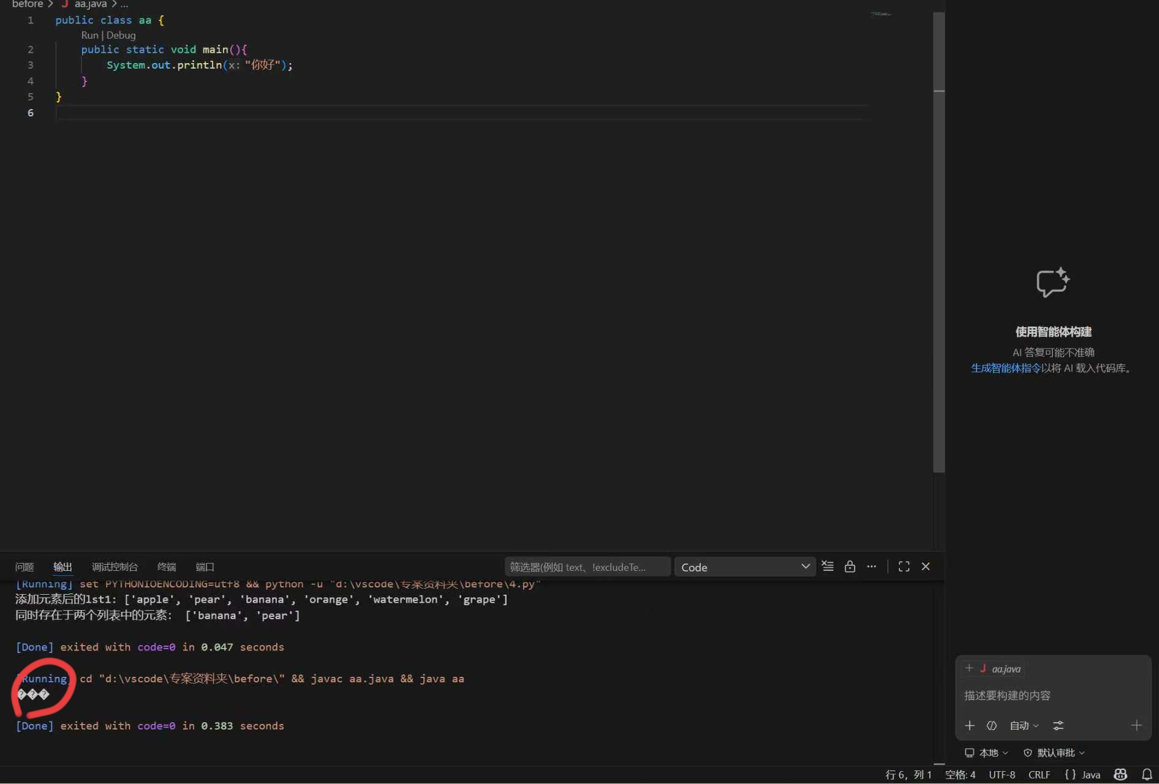Click the 同时存在于两个列表中的元素 output line

pos(157,616)
